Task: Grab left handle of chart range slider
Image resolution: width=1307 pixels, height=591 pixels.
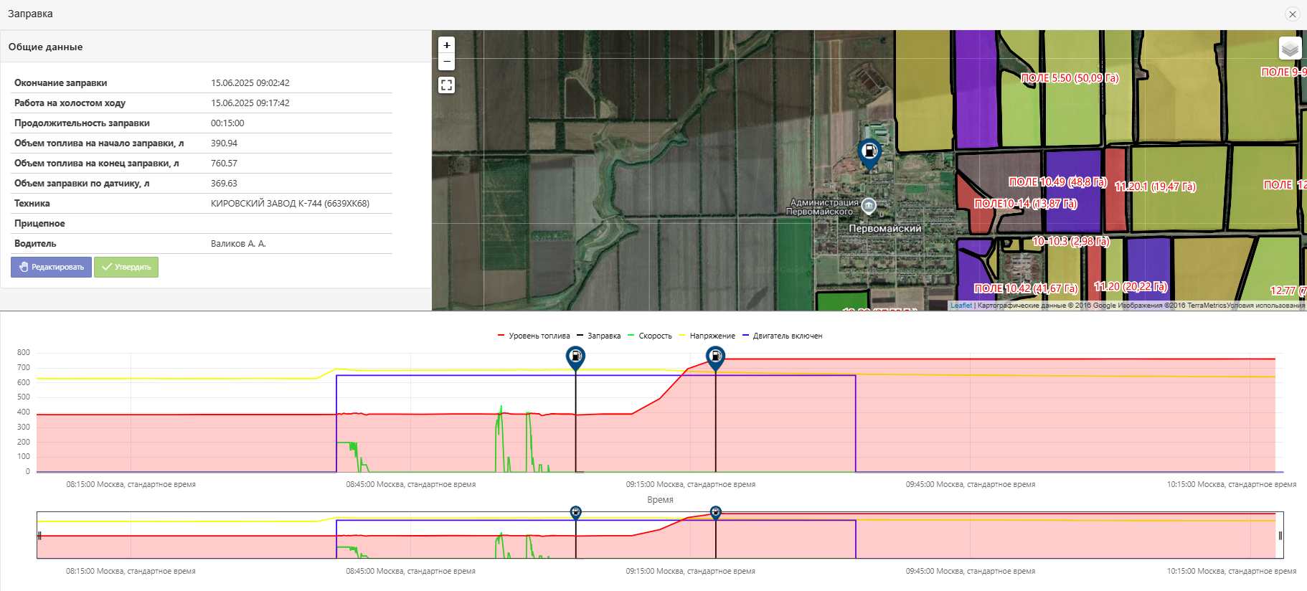Action: pos(39,535)
